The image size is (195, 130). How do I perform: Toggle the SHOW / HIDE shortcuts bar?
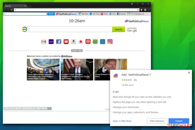point(77,51)
